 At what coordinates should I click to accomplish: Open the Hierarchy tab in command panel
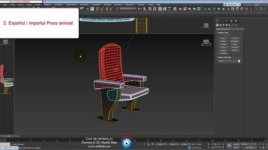pyautogui.click(x=227, y=21)
